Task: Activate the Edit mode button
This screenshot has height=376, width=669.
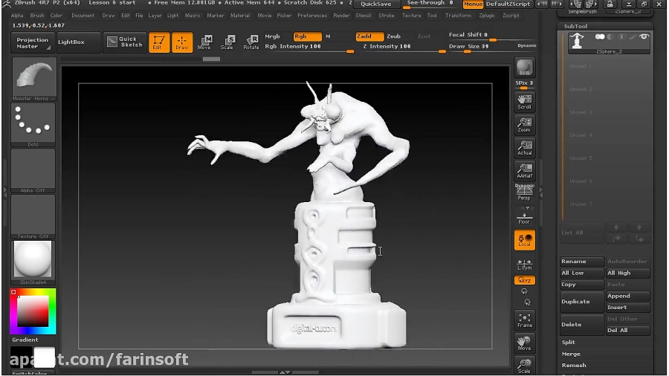Action: (159, 42)
